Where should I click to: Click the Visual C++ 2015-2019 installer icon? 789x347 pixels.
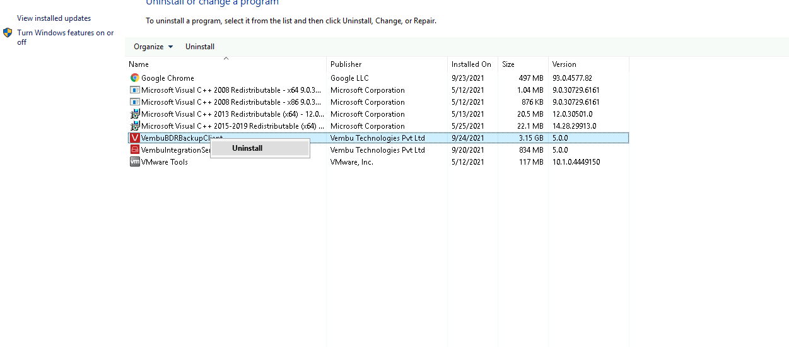(134, 126)
